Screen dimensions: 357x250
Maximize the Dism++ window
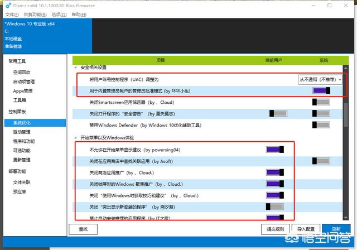tap(330, 6)
